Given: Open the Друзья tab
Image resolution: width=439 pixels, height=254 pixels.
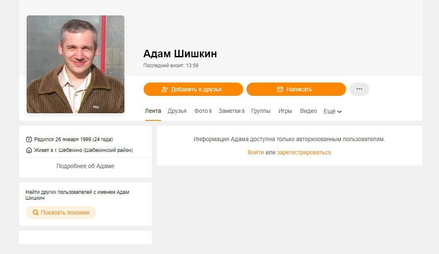Looking at the screenshot, I should (x=177, y=111).
